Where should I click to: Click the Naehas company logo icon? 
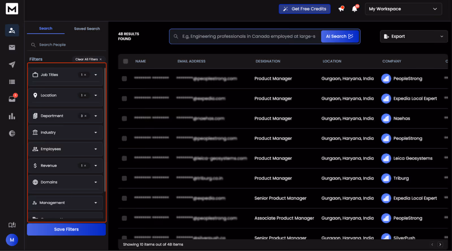tap(386, 118)
